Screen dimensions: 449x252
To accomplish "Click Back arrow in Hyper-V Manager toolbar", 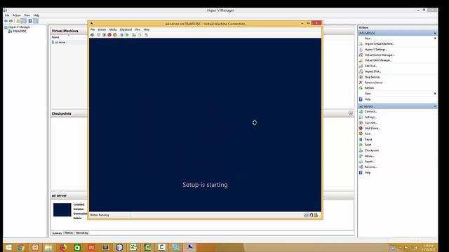I will pos(6,21).
